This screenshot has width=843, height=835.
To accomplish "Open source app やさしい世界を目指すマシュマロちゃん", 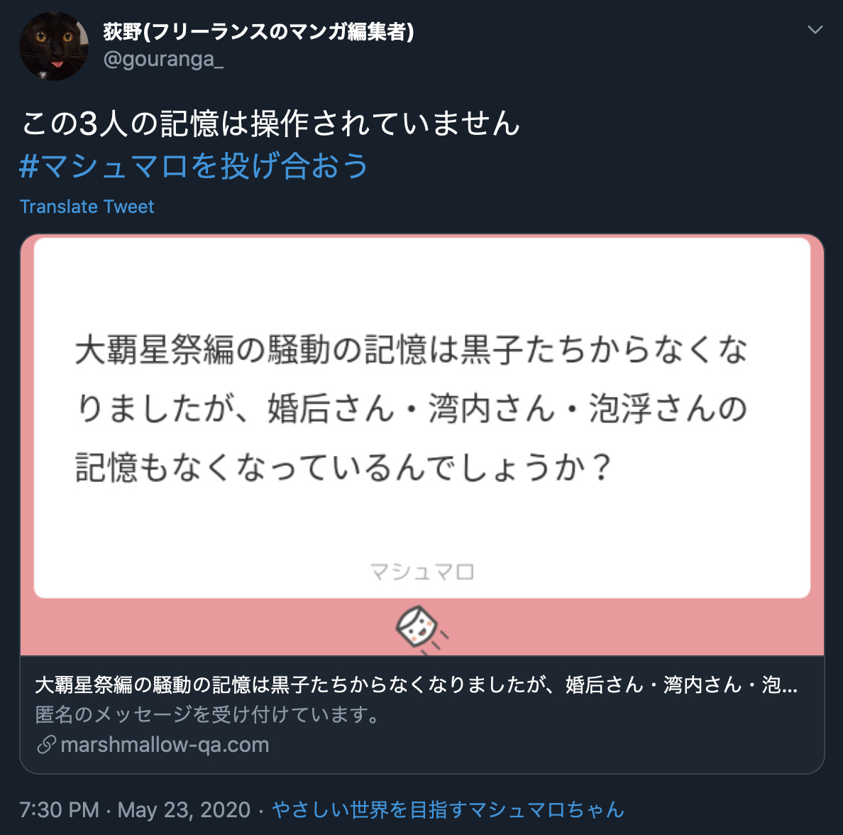I will [448, 809].
